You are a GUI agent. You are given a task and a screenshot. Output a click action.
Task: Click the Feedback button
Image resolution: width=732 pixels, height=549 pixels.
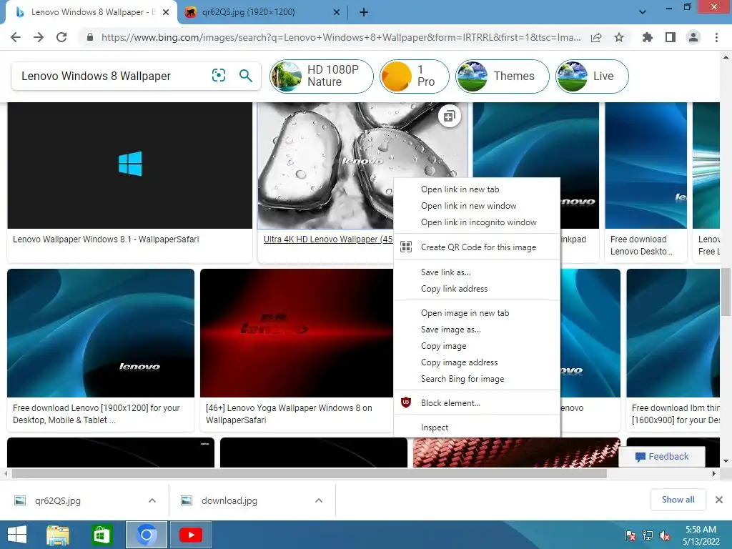pyautogui.click(x=662, y=457)
